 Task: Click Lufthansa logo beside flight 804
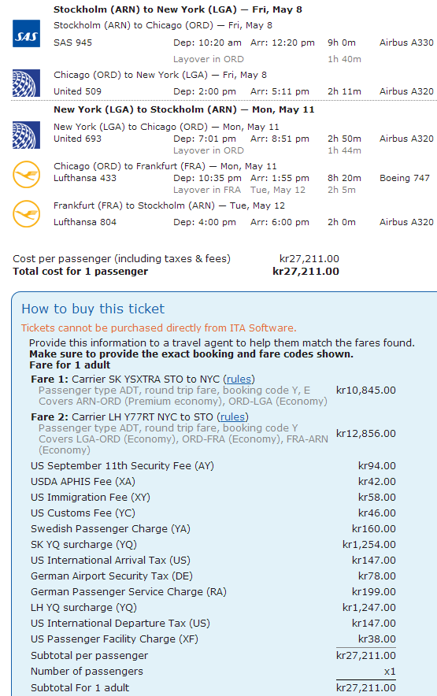coord(26,214)
